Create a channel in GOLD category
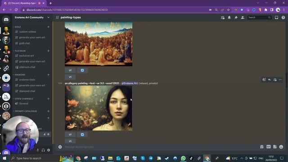The height and width of the screenshot is (162, 288). point(49,27)
